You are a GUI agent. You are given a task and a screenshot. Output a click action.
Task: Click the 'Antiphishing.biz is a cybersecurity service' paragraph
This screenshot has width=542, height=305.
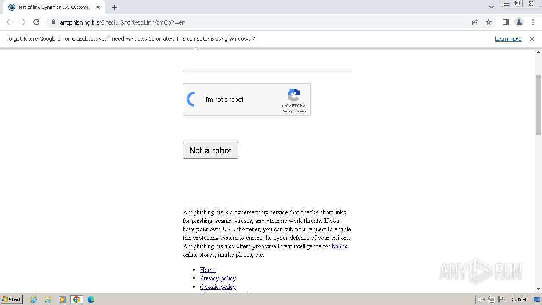click(x=267, y=233)
